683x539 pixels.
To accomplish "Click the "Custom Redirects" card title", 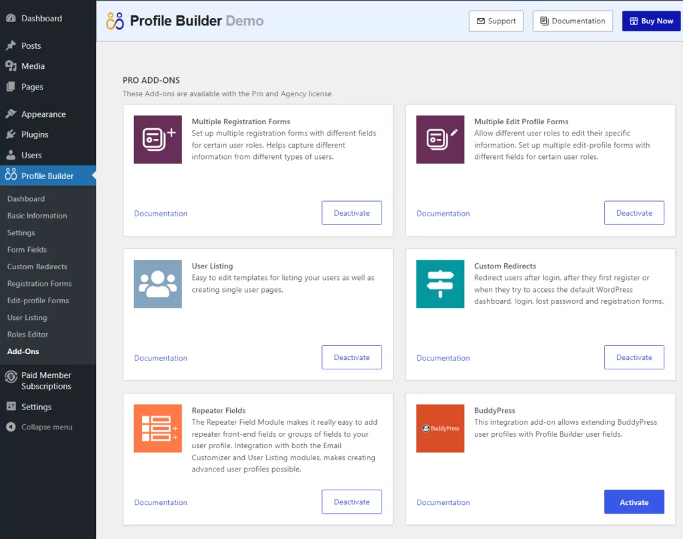I will pyautogui.click(x=505, y=266).
